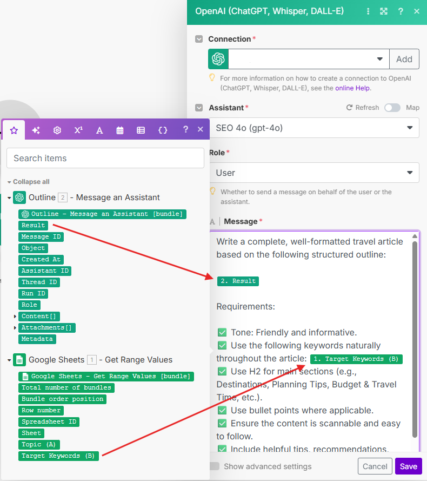Select Google Sheets - Get Range Values [bundle] pill
Screen dimensions: 427x481
(x=106, y=376)
